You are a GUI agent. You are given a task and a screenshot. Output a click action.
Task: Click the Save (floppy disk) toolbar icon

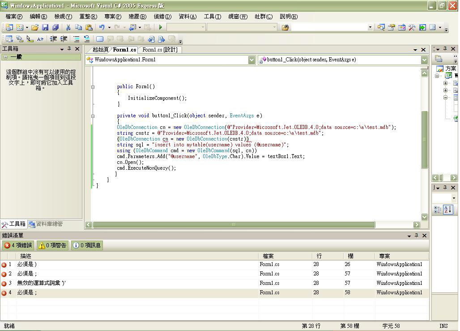[45, 27]
